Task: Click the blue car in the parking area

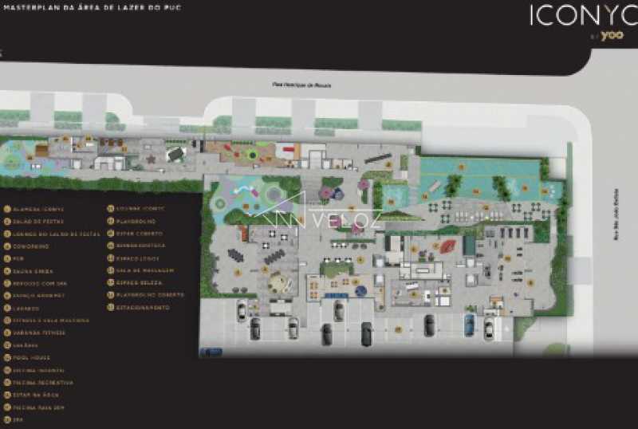Action: pos(470,325)
